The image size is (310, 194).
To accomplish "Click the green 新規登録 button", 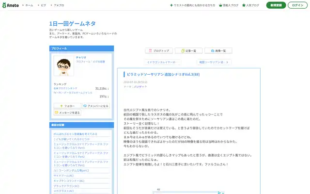I will 276,5.
